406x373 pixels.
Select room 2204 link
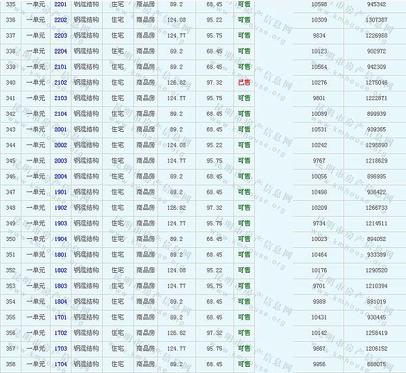tap(60, 51)
